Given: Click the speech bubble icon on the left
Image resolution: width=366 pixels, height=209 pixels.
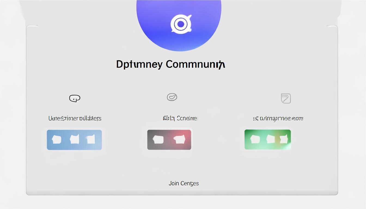Looking at the screenshot, I should point(75,98).
